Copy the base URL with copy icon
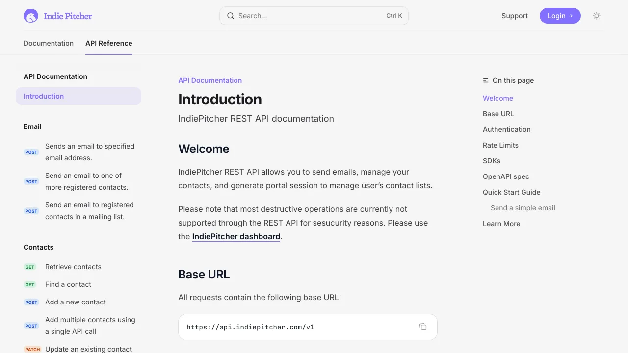 click(x=423, y=327)
